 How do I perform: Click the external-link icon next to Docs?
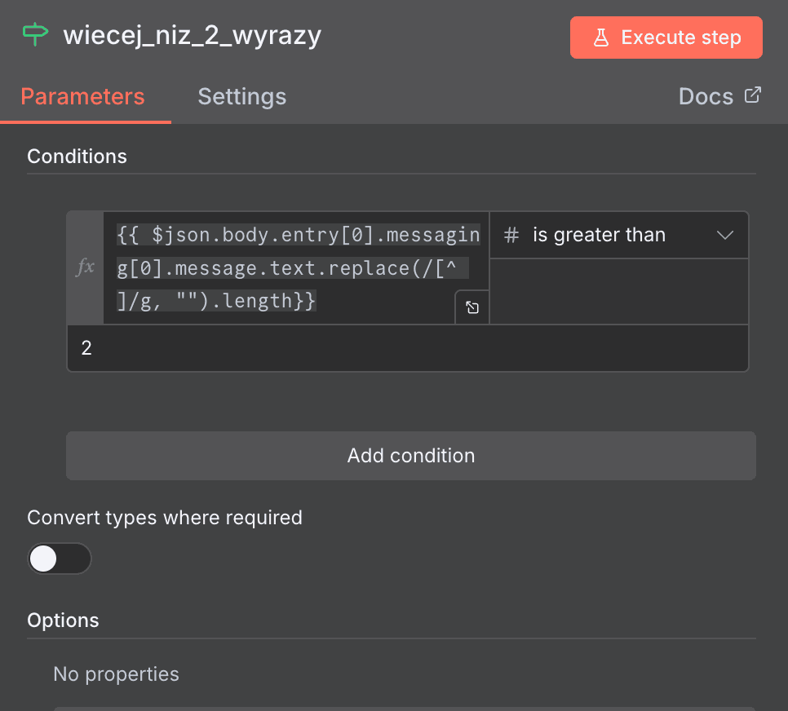coord(751,95)
